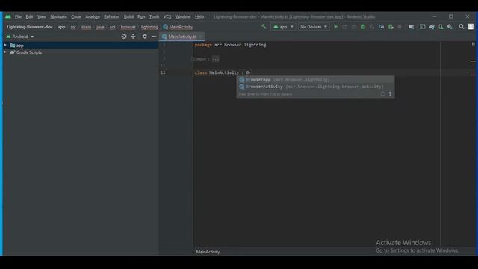The height and width of the screenshot is (269, 478).
Task: Open the AVD Manager phone icon
Action: (x=441, y=27)
